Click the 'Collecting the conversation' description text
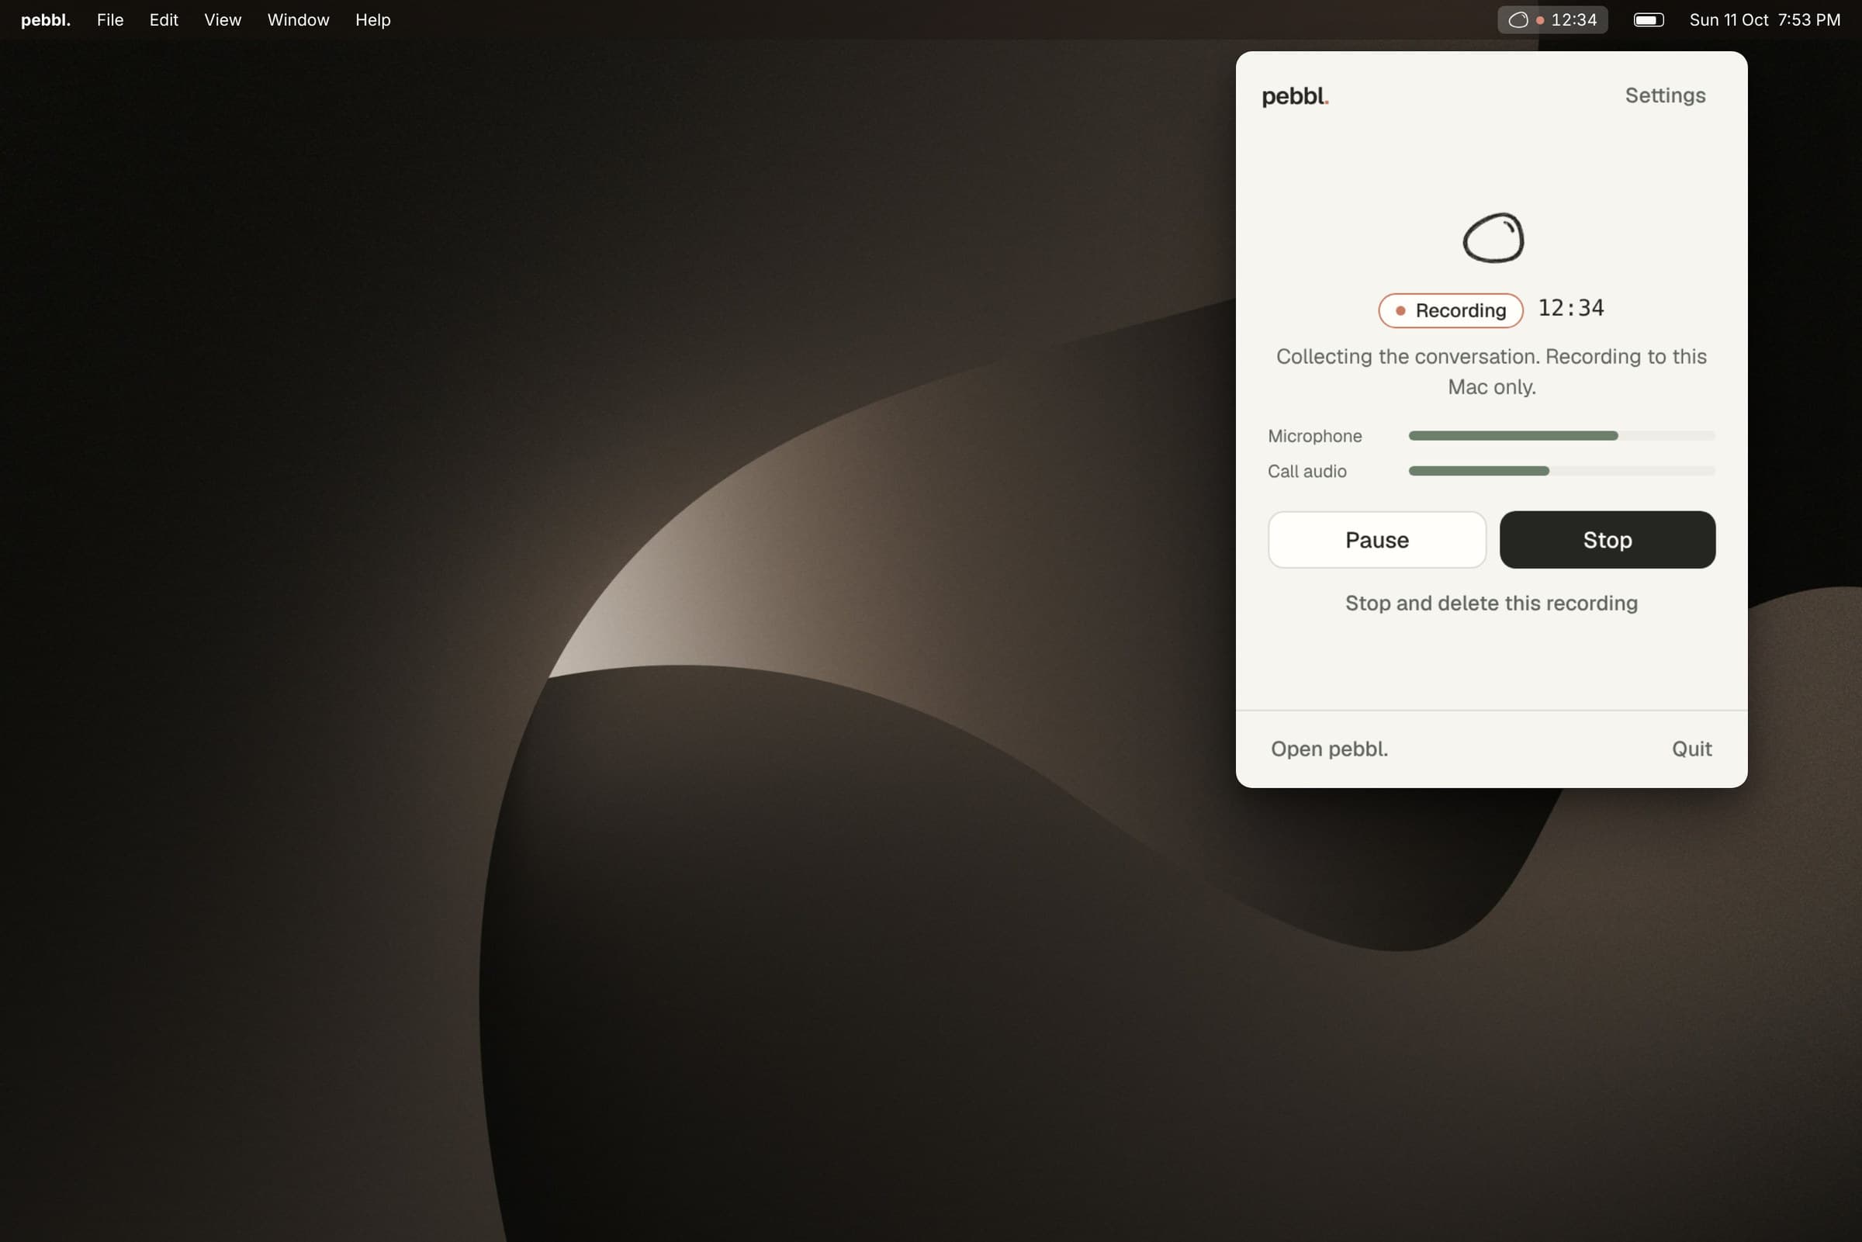Screen dimensions: 1862x1242 click(x=1491, y=372)
